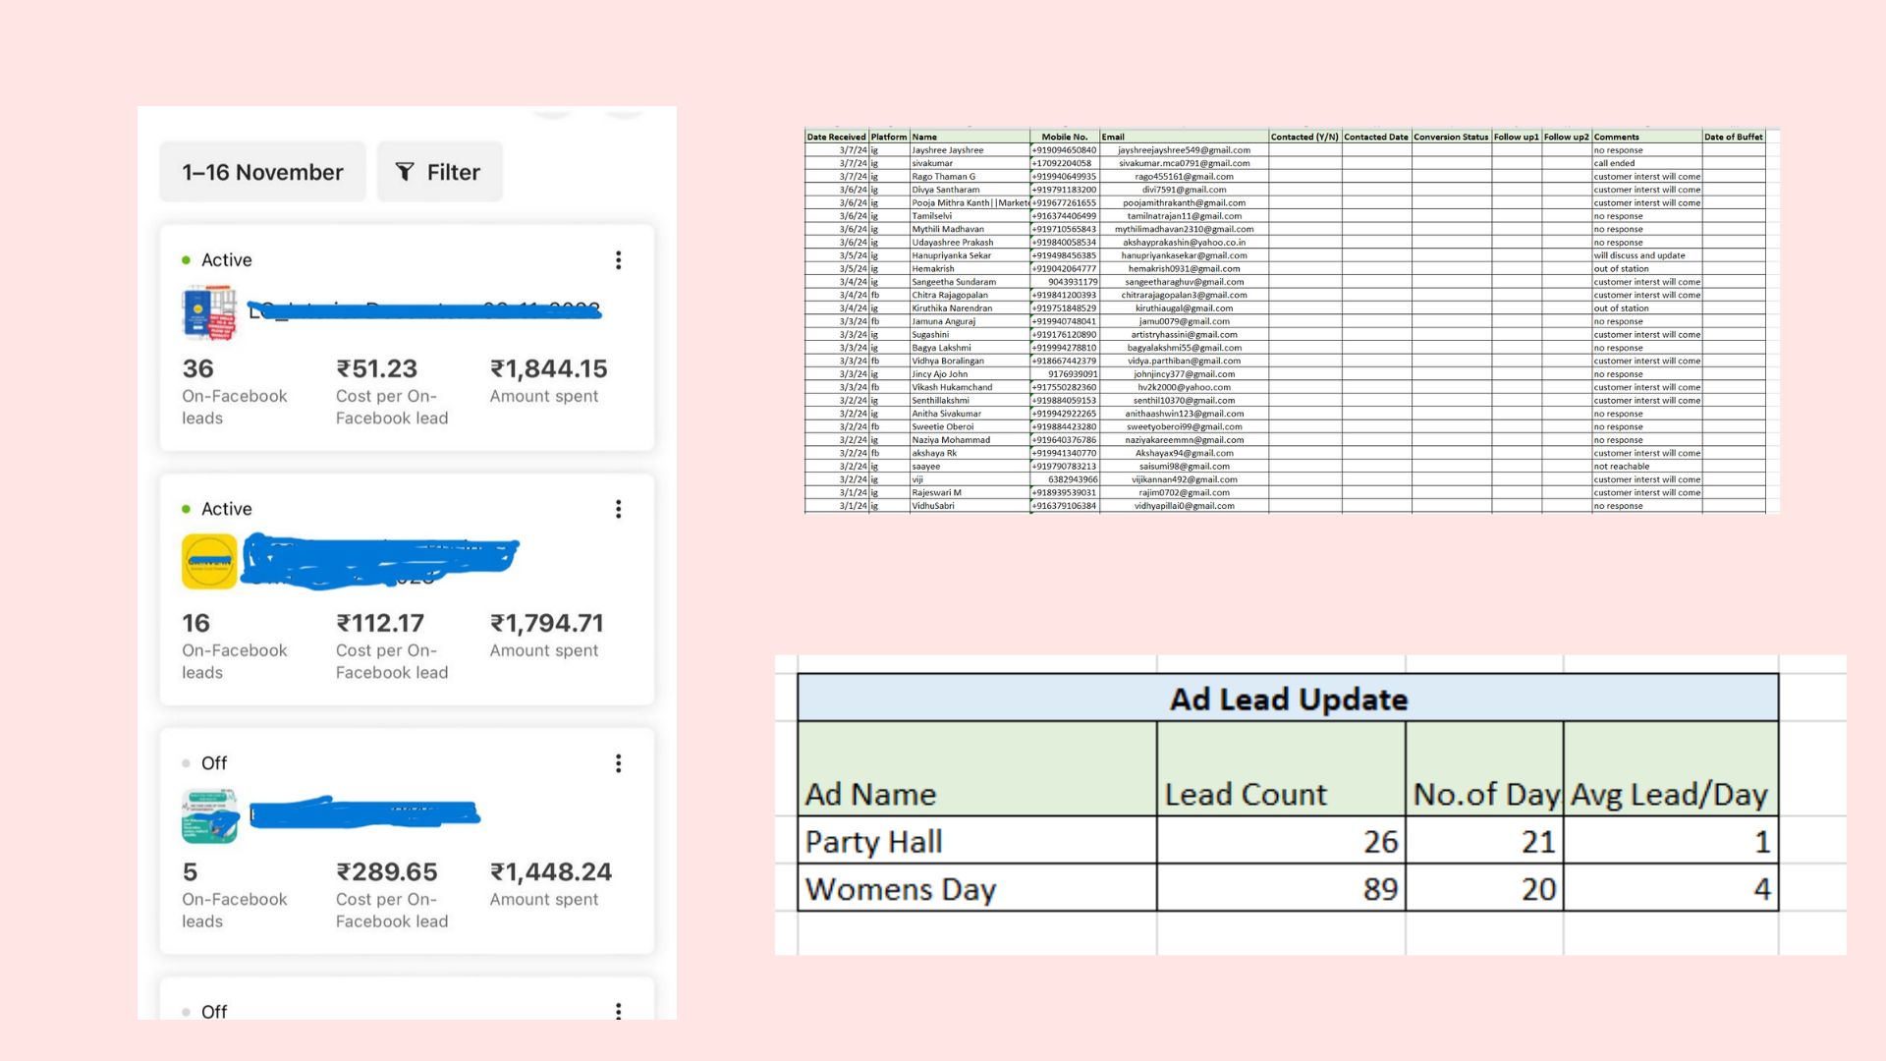Select the comment 'not reachable'
Image resolution: width=1886 pixels, height=1061 pixels.
(1622, 467)
